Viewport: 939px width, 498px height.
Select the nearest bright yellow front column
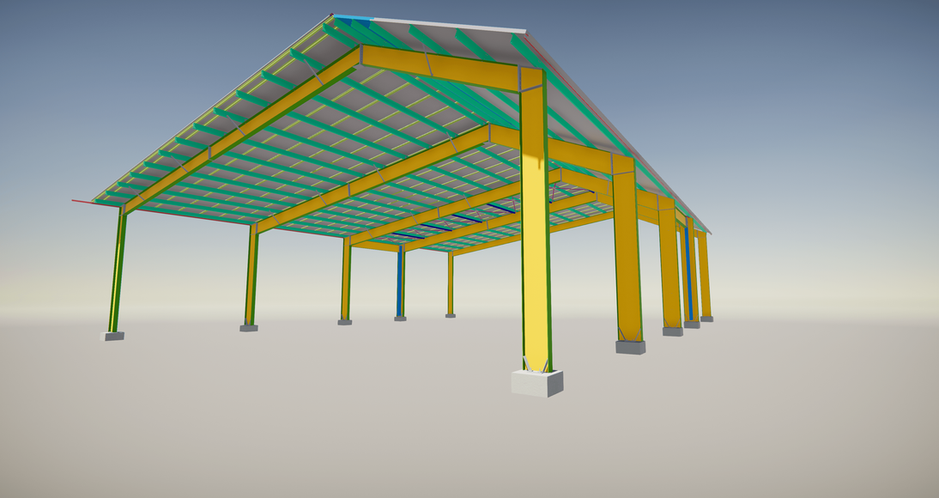pyautogui.click(x=536, y=222)
